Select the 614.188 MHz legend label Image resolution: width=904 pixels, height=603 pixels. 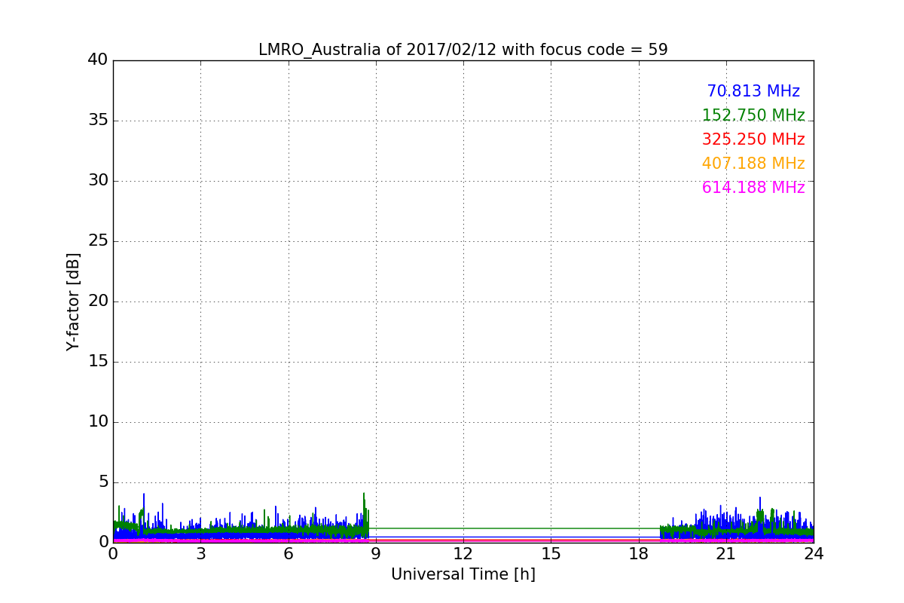(x=753, y=188)
